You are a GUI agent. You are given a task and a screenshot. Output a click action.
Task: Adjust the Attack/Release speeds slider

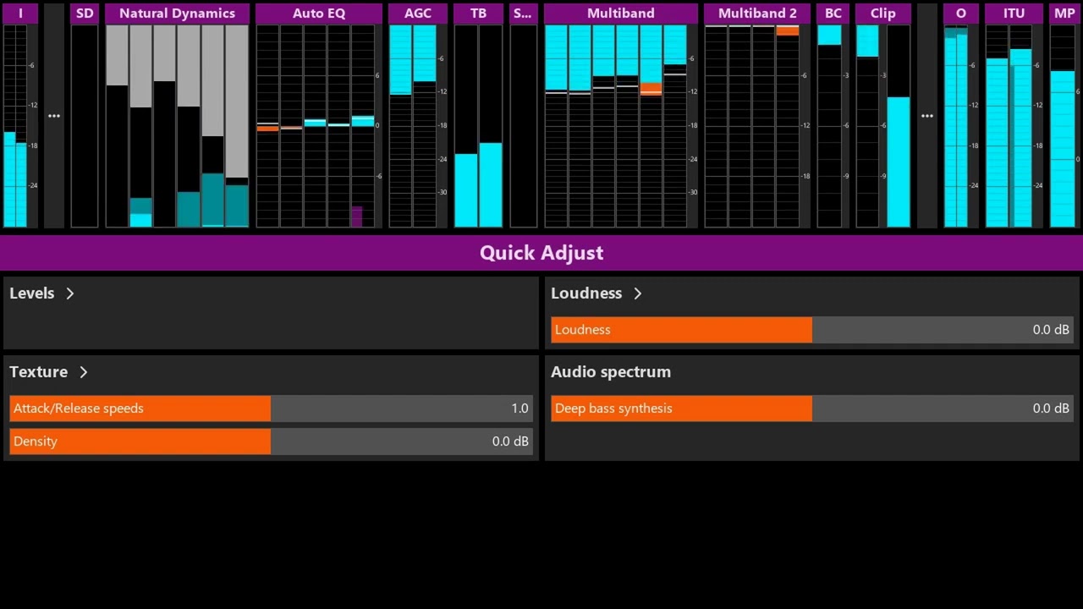tap(271, 409)
